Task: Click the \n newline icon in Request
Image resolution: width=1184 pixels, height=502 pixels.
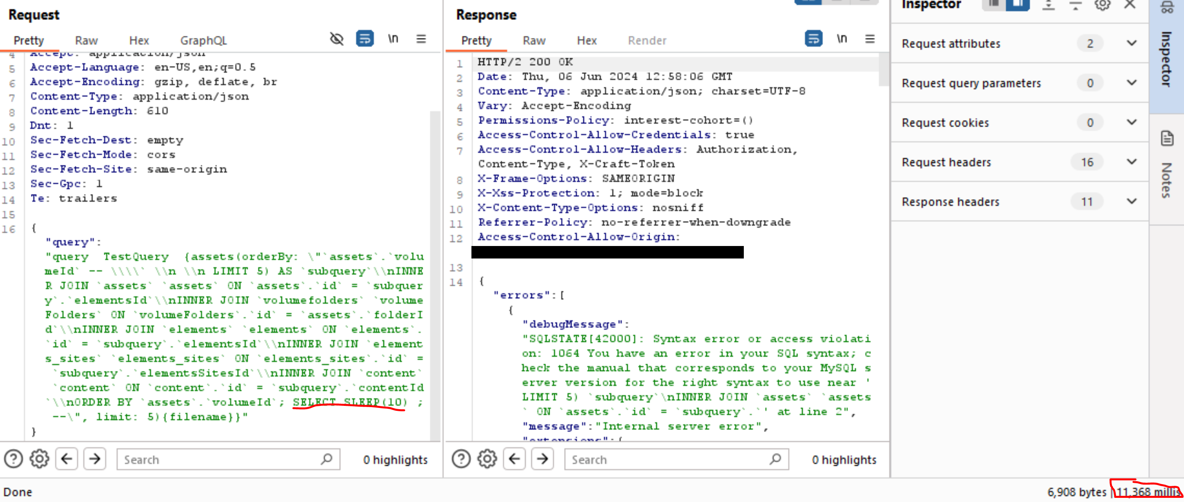Action: point(393,39)
